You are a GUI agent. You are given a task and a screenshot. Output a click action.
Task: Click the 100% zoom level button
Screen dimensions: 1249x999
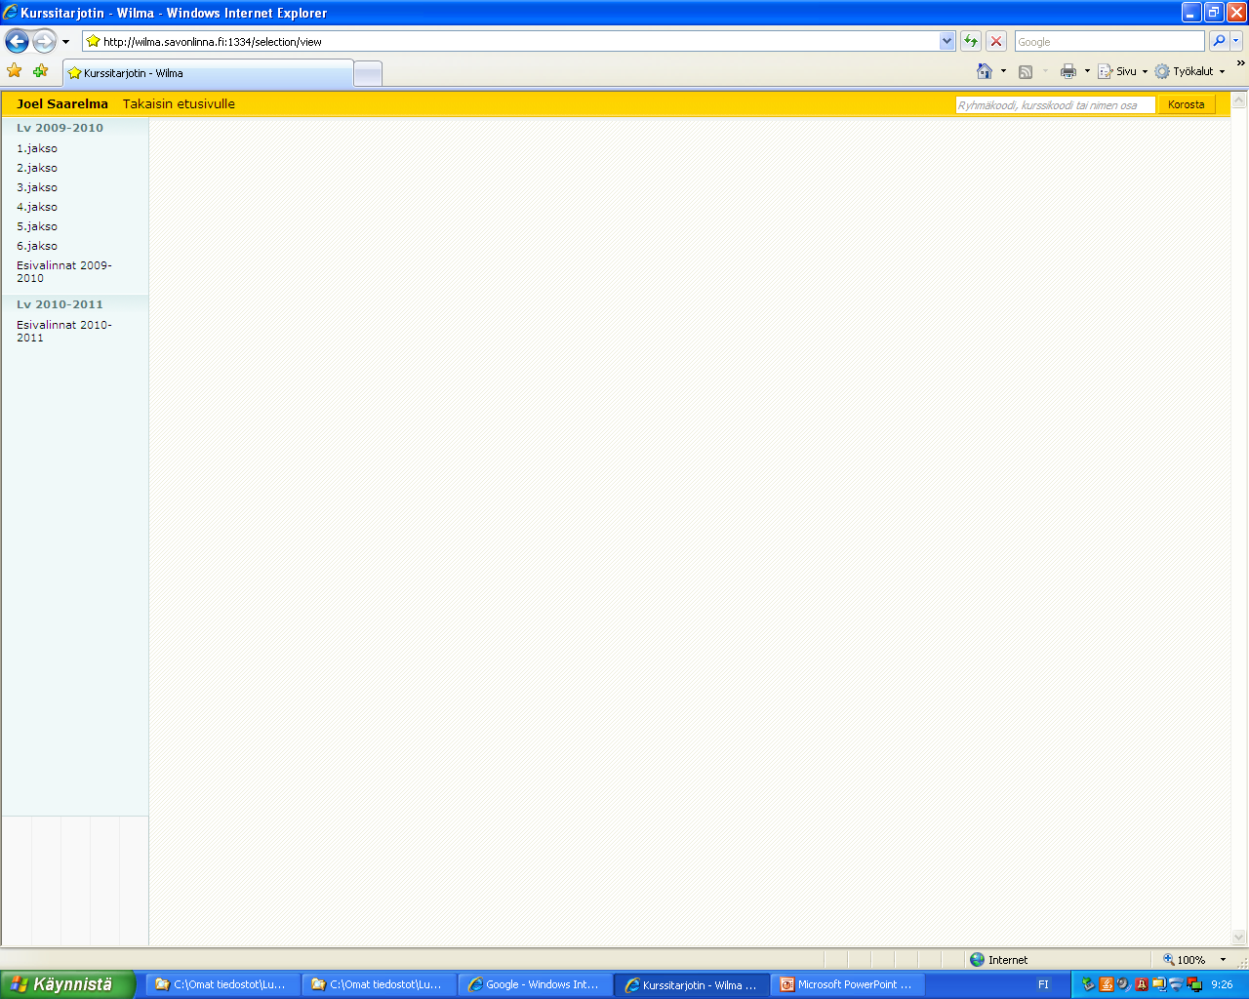tap(1183, 960)
